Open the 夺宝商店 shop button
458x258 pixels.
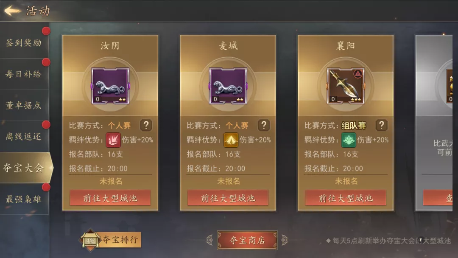247,240
